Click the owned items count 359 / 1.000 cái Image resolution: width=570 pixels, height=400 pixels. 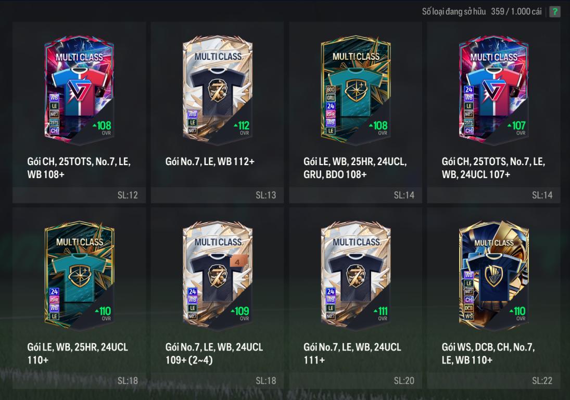coord(516,11)
